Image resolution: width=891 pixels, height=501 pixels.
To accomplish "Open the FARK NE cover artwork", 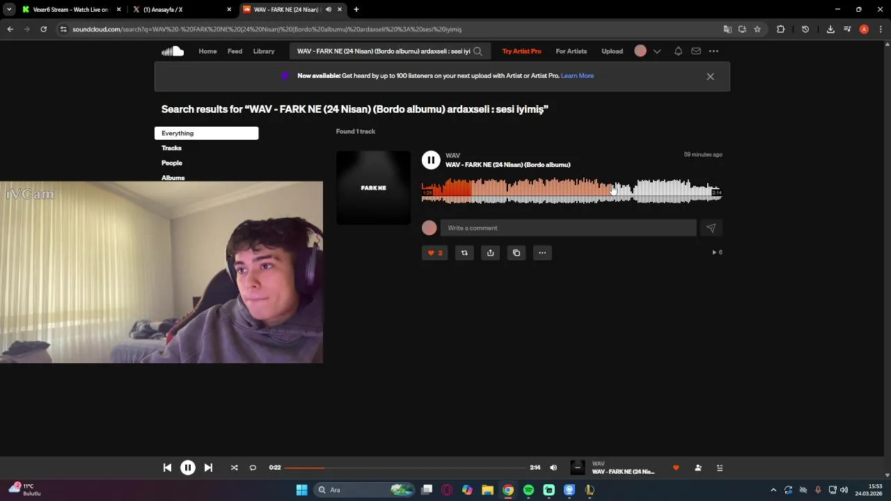I will (373, 188).
